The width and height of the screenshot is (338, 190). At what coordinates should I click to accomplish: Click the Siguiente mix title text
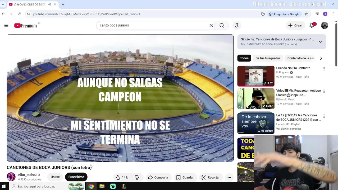277,39
